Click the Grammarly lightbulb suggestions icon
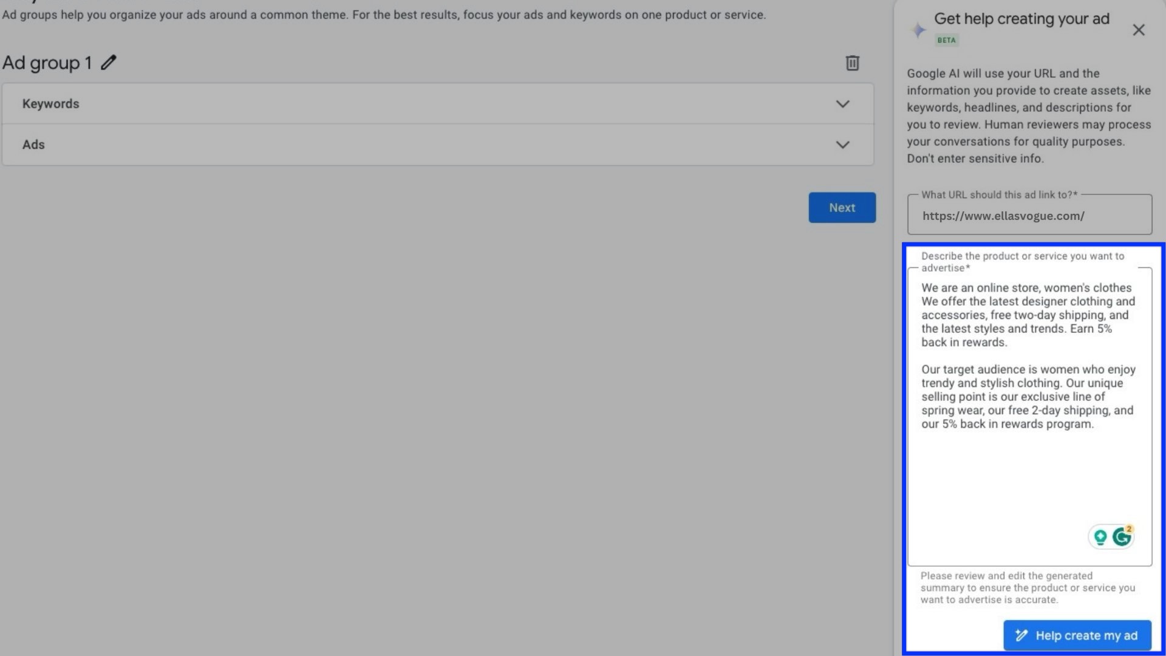Viewport: 1166px width, 656px height. pos(1100,537)
